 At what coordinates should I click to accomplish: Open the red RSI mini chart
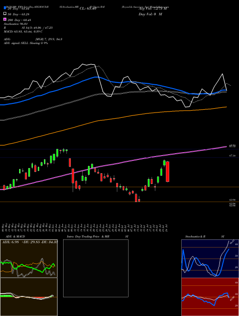(210, 297)
